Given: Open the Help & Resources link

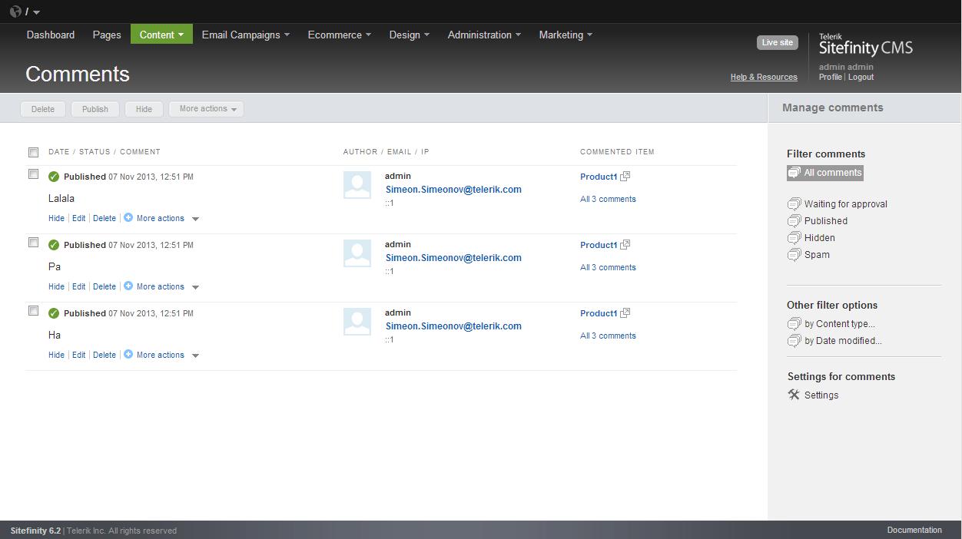Looking at the screenshot, I should (763, 77).
